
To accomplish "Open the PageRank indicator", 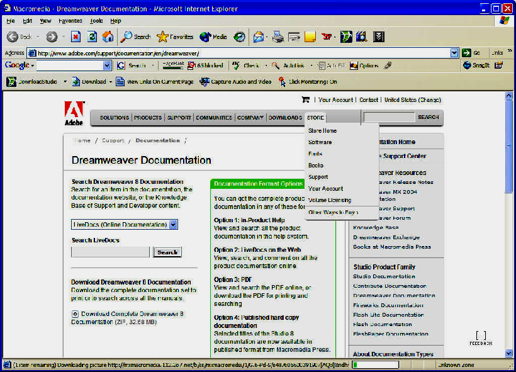I will pos(173,65).
